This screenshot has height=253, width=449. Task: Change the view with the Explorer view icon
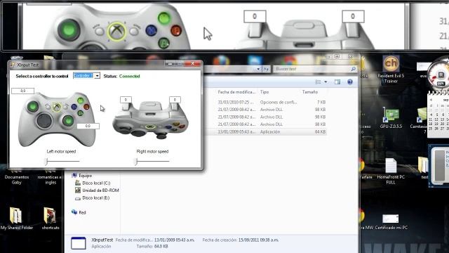[x=318, y=82]
